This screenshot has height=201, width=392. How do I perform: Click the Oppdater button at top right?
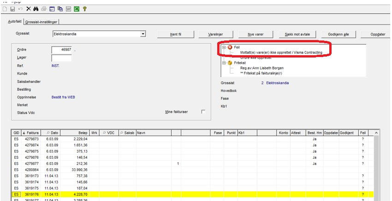(376, 34)
